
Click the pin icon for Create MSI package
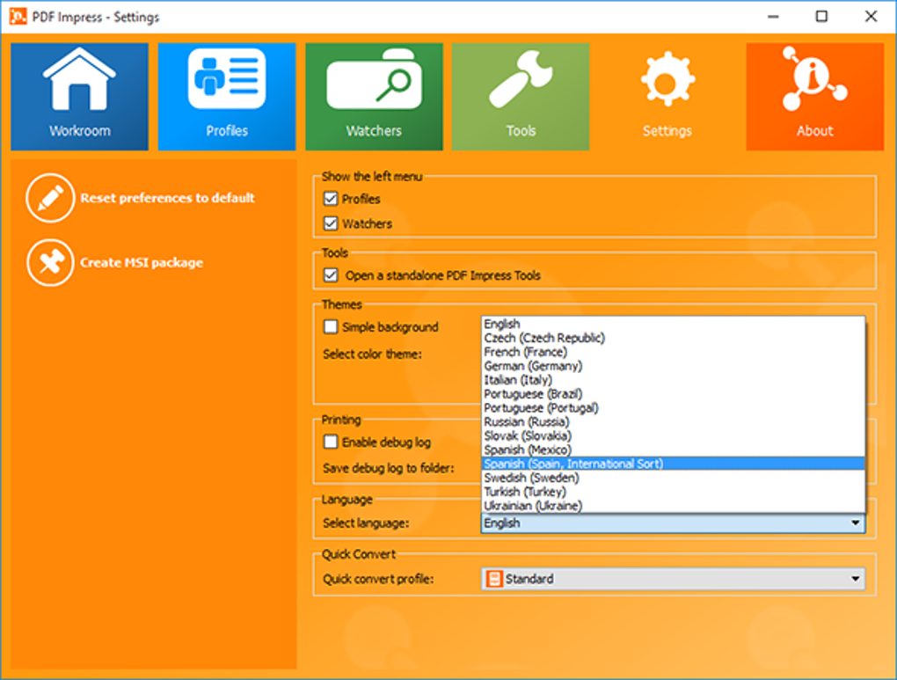pyautogui.click(x=50, y=263)
